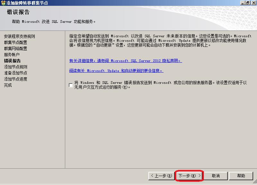
Task: Select the 添加节点进度 step
Action: pos(15,79)
